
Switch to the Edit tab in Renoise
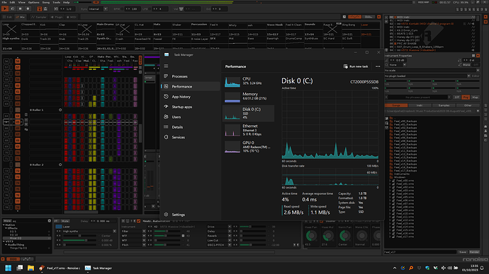click(x=8, y=17)
